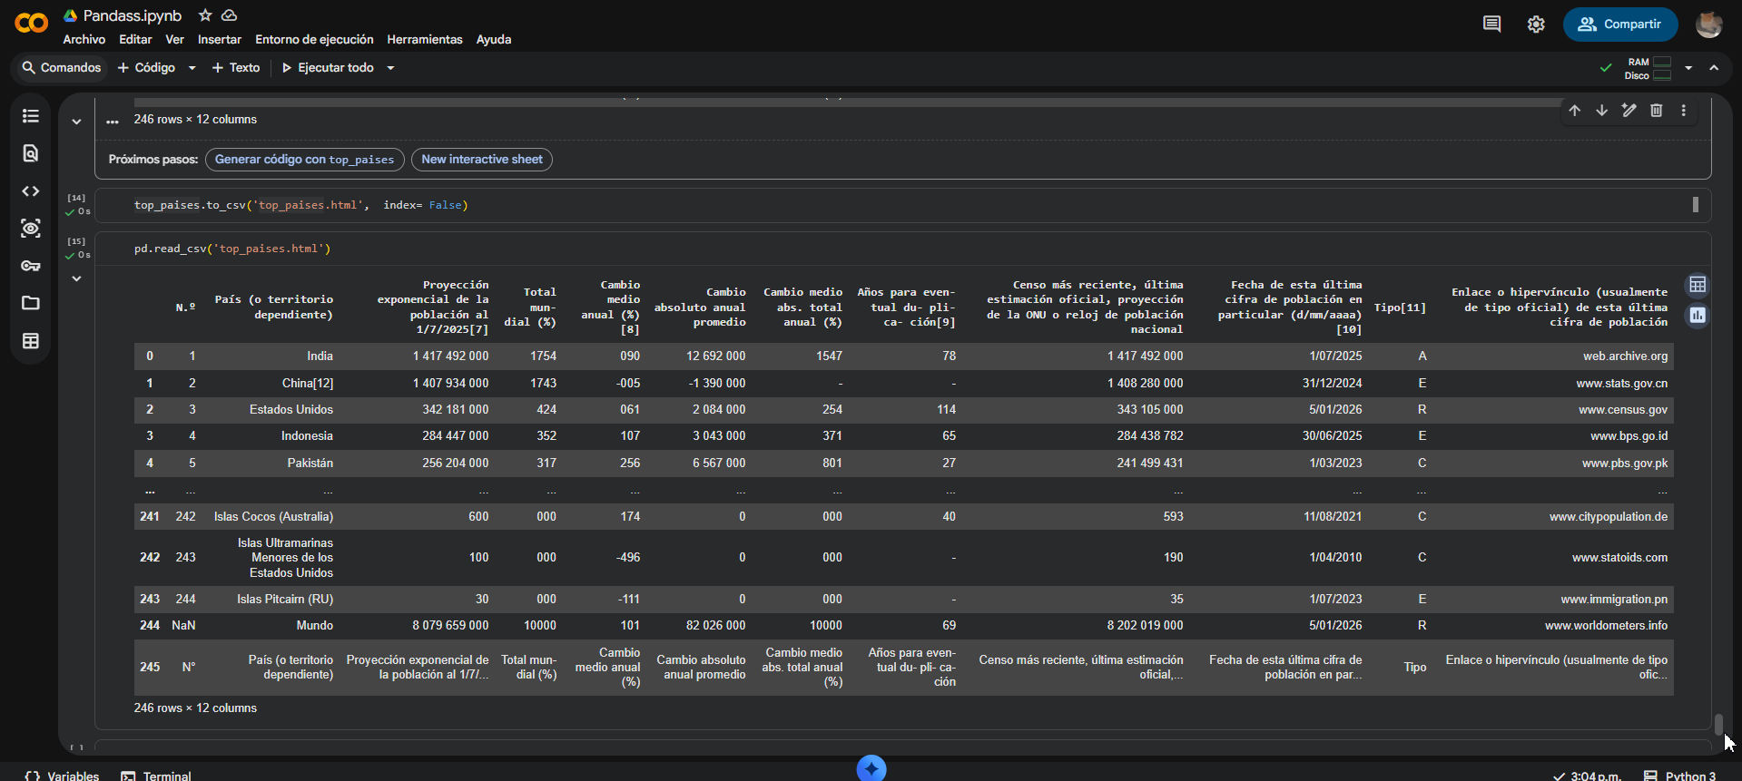Open the secrets key icon in sidebar
The image size is (1742, 781).
pos(31,266)
